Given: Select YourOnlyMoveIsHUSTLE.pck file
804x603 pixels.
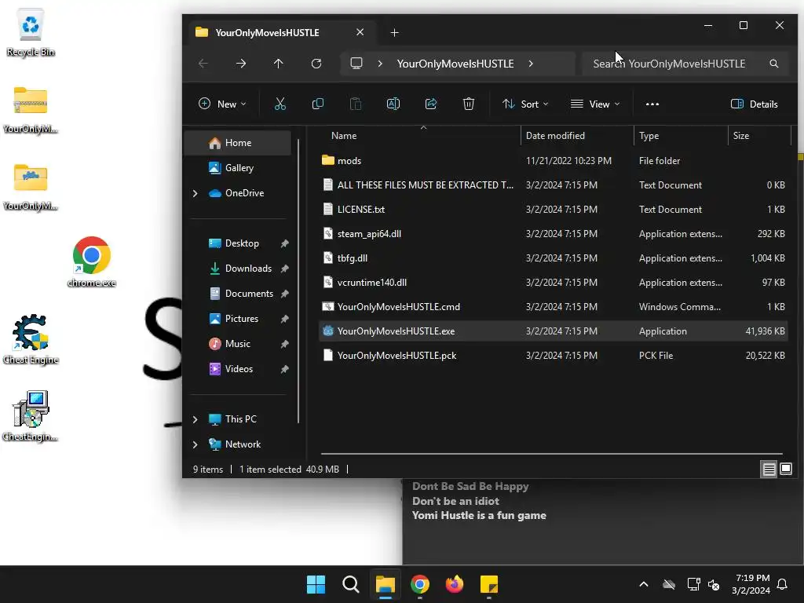Looking at the screenshot, I should [x=554, y=356].
